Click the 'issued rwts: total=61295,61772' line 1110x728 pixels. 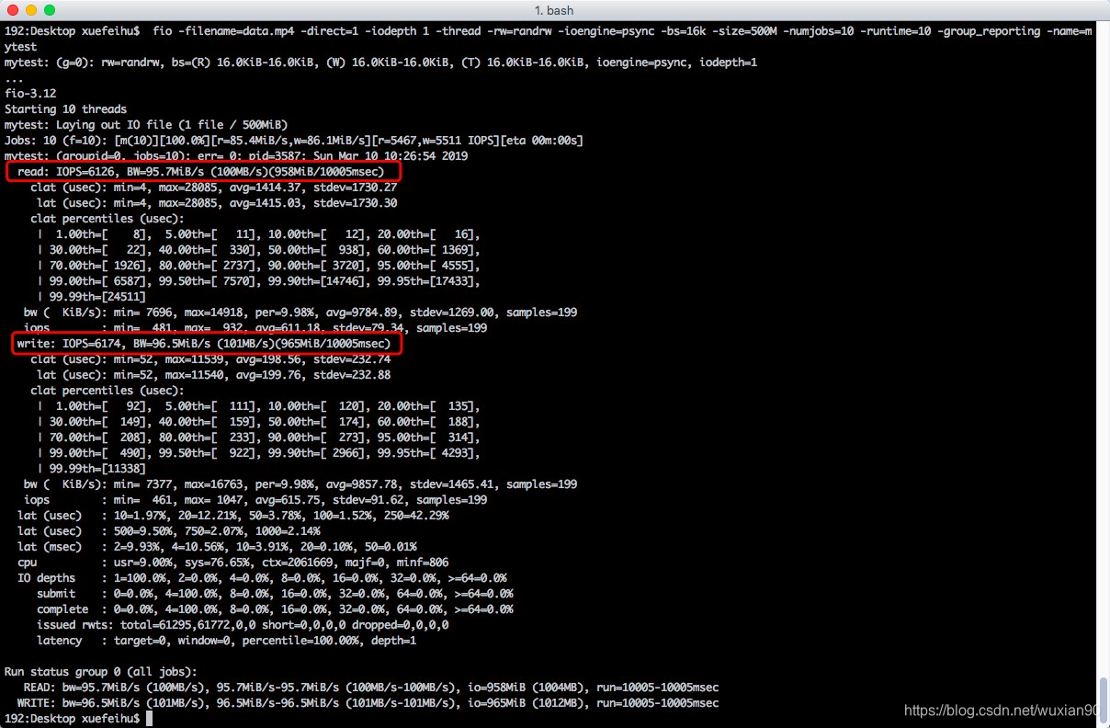(243, 625)
